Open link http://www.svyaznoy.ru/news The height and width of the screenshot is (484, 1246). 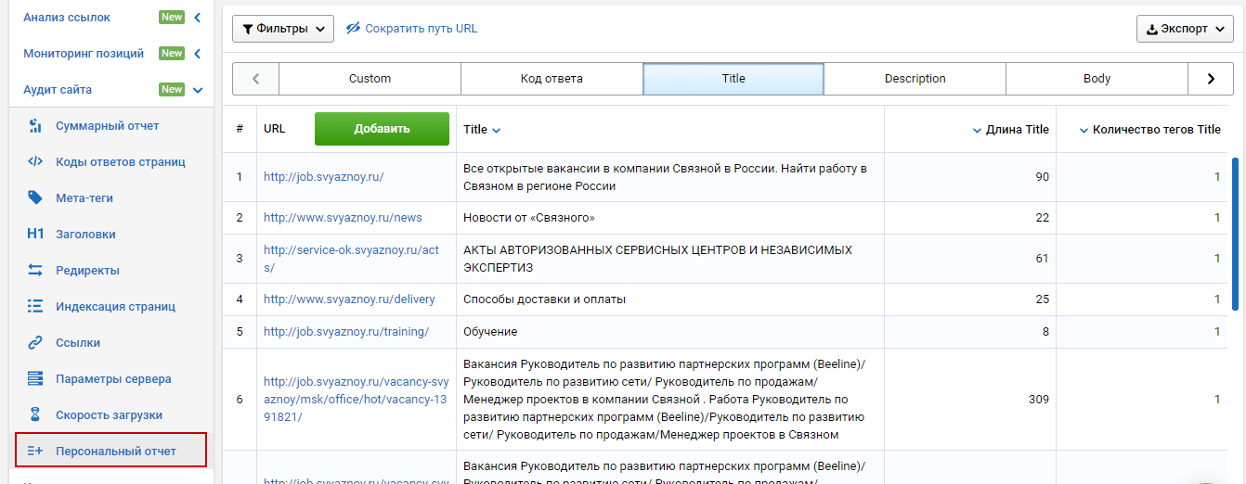pos(343,218)
